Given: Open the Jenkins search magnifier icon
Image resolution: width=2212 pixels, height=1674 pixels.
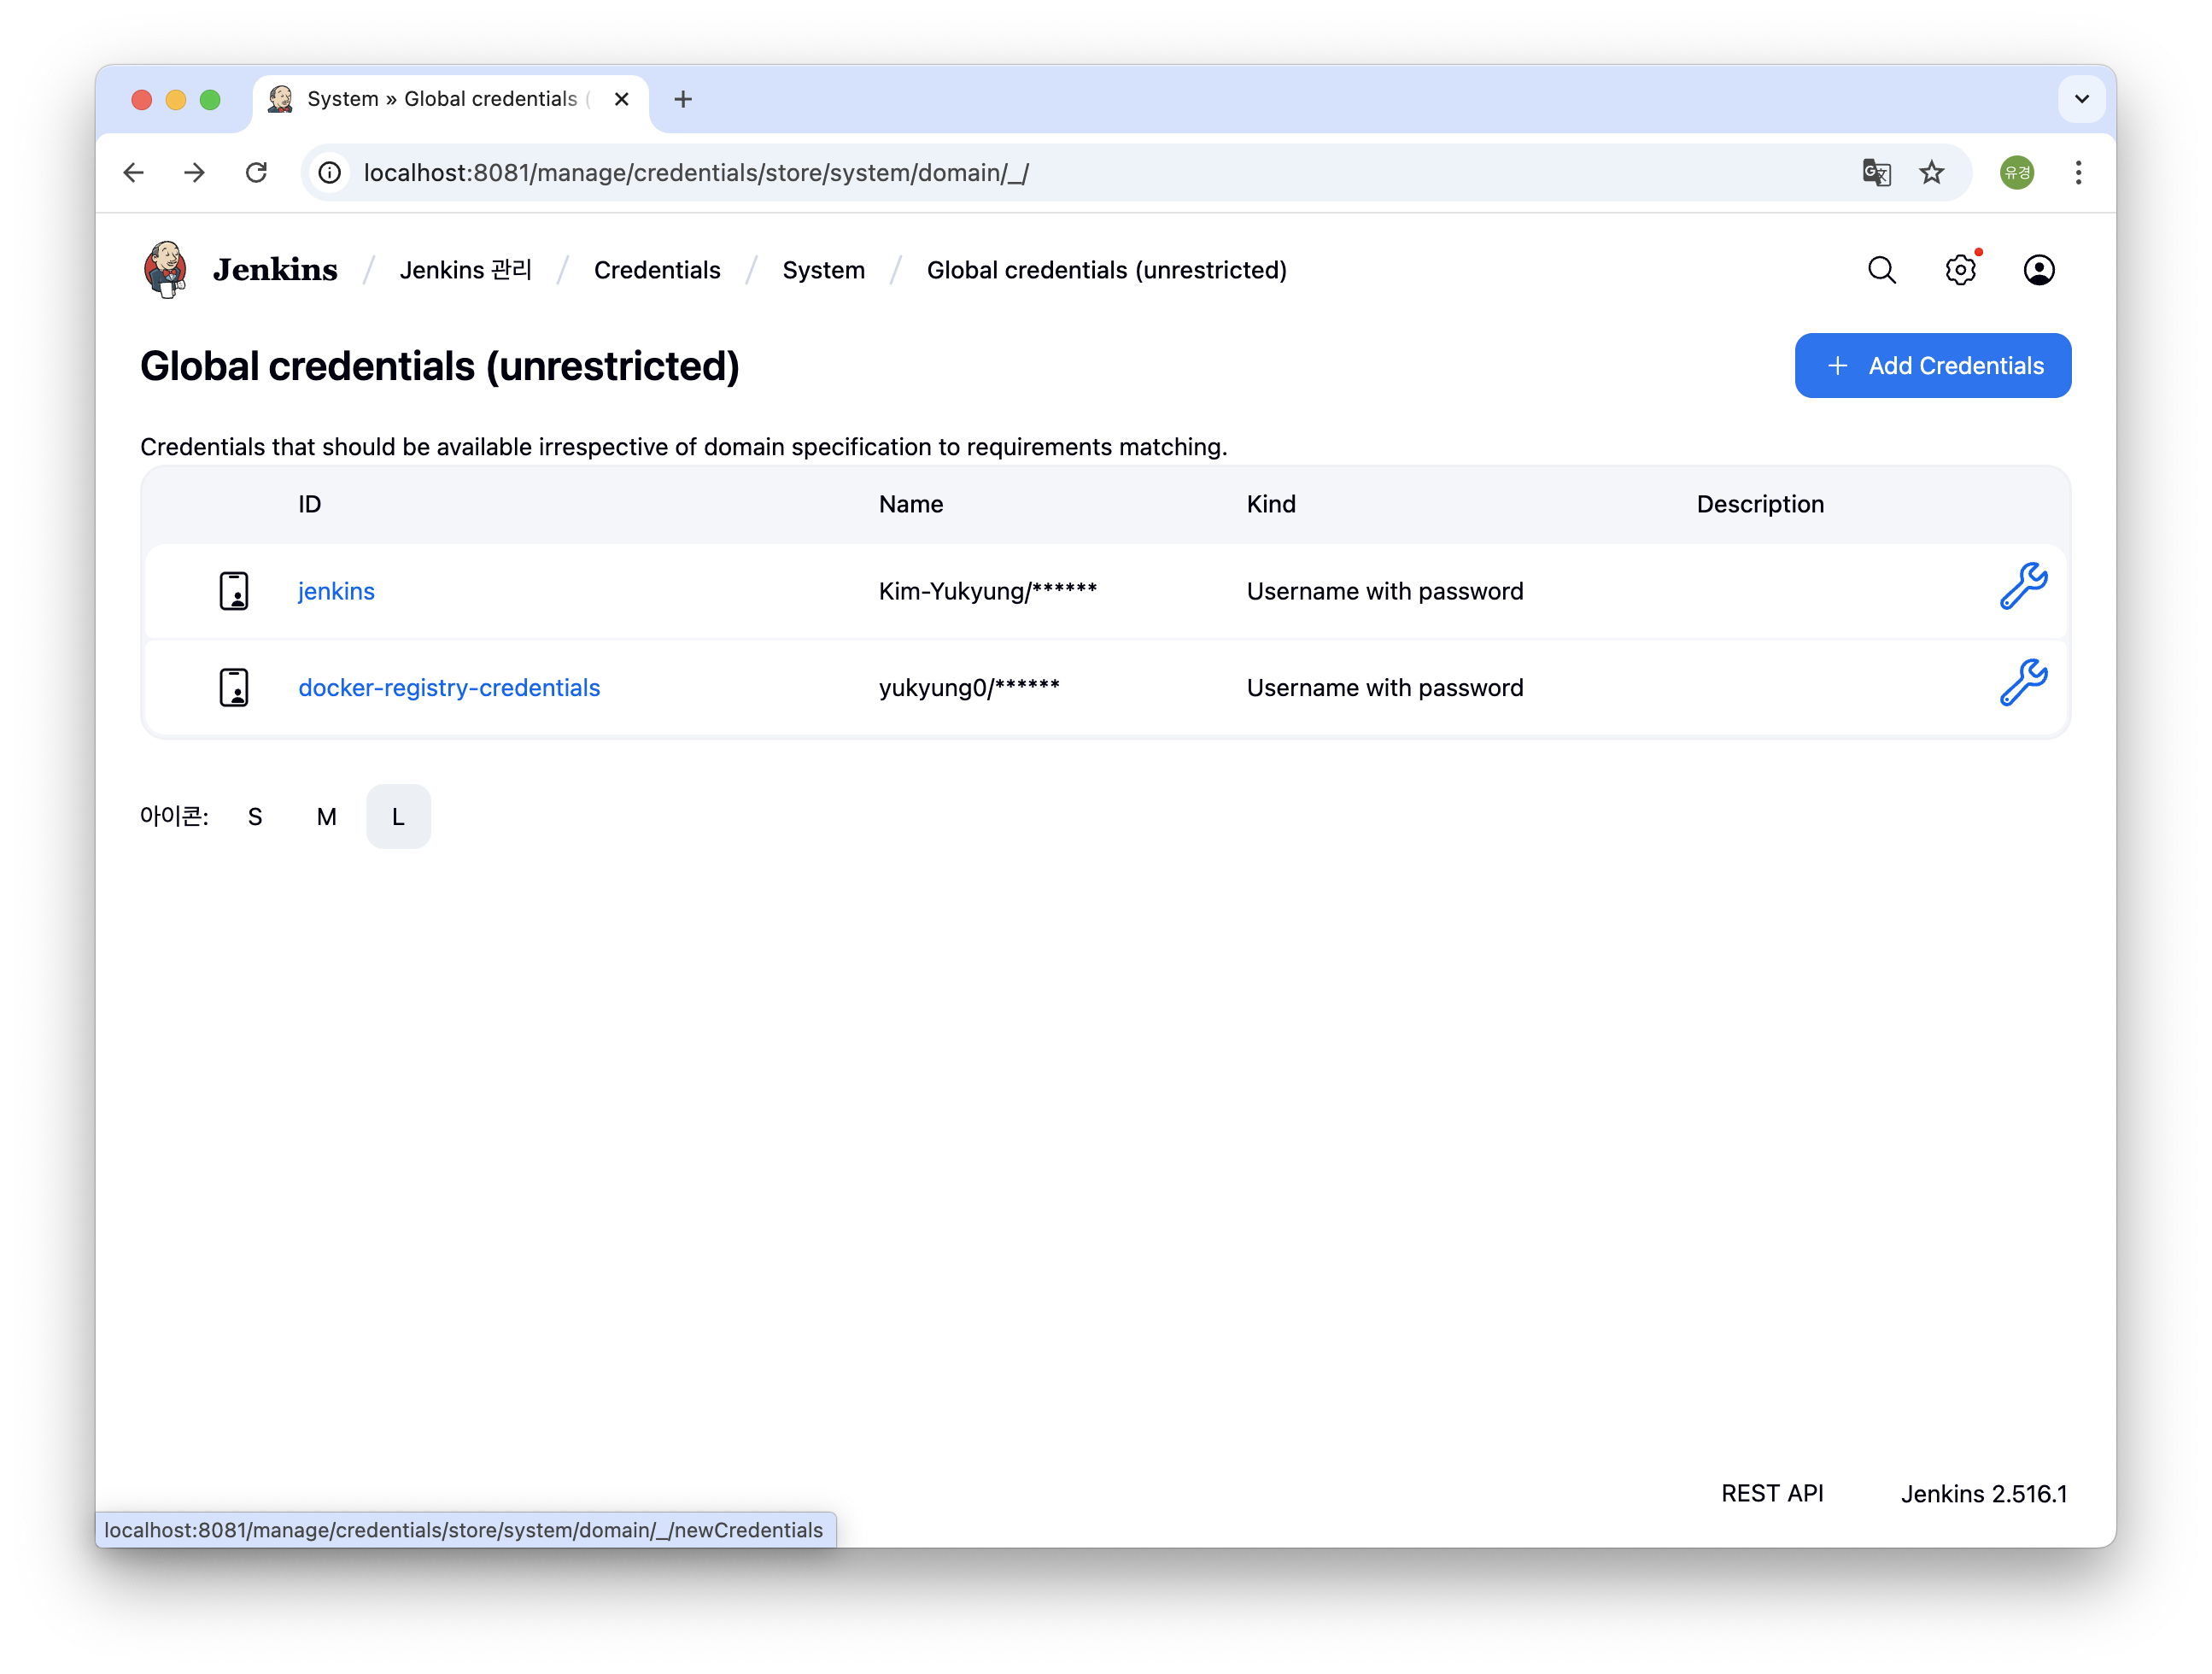Looking at the screenshot, I should coord(1881,270).
